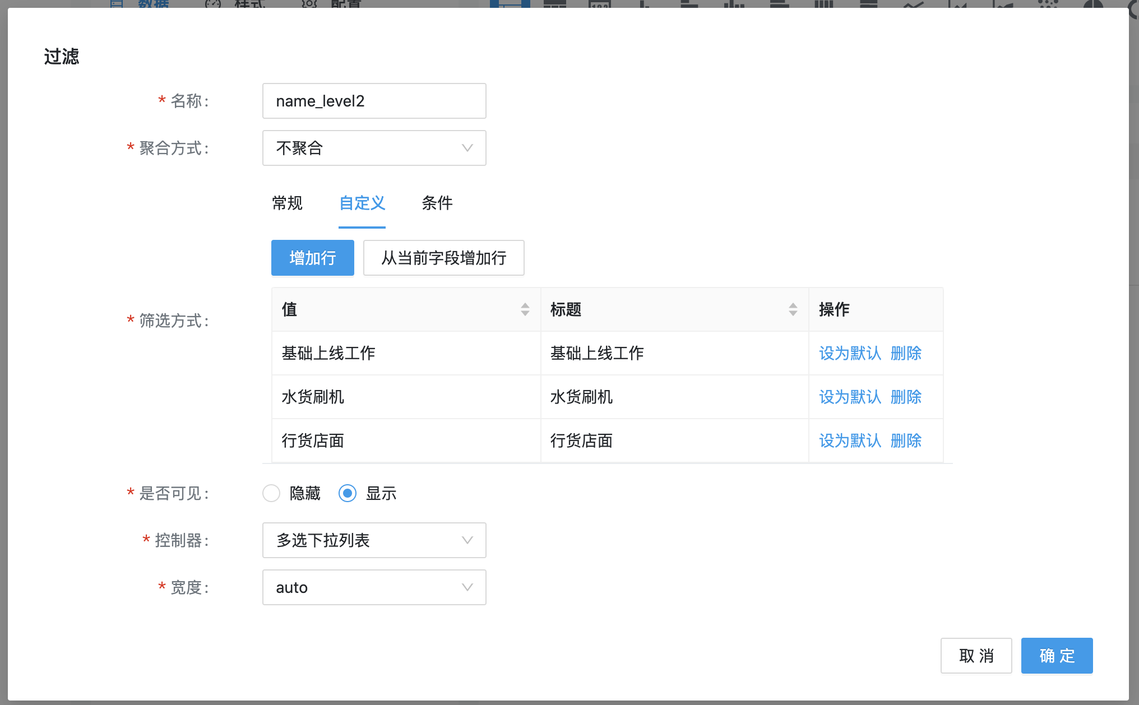1139x705 pixels.
Task: Click 取消 to cancel dialog
Action: point(976,655)
